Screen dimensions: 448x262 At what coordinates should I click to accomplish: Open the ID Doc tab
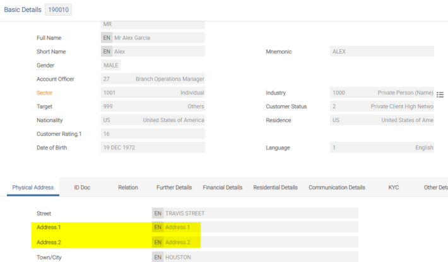[82, 188]
